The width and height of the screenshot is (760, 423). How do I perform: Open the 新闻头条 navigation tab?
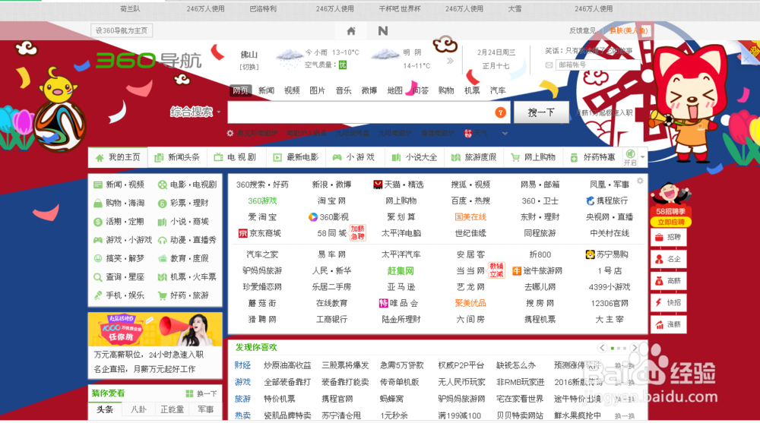tap(177, 157)
